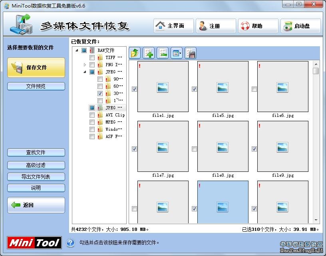Click the 注册 register button
This screenshot has height=256, width=326.
pos(215,26)
